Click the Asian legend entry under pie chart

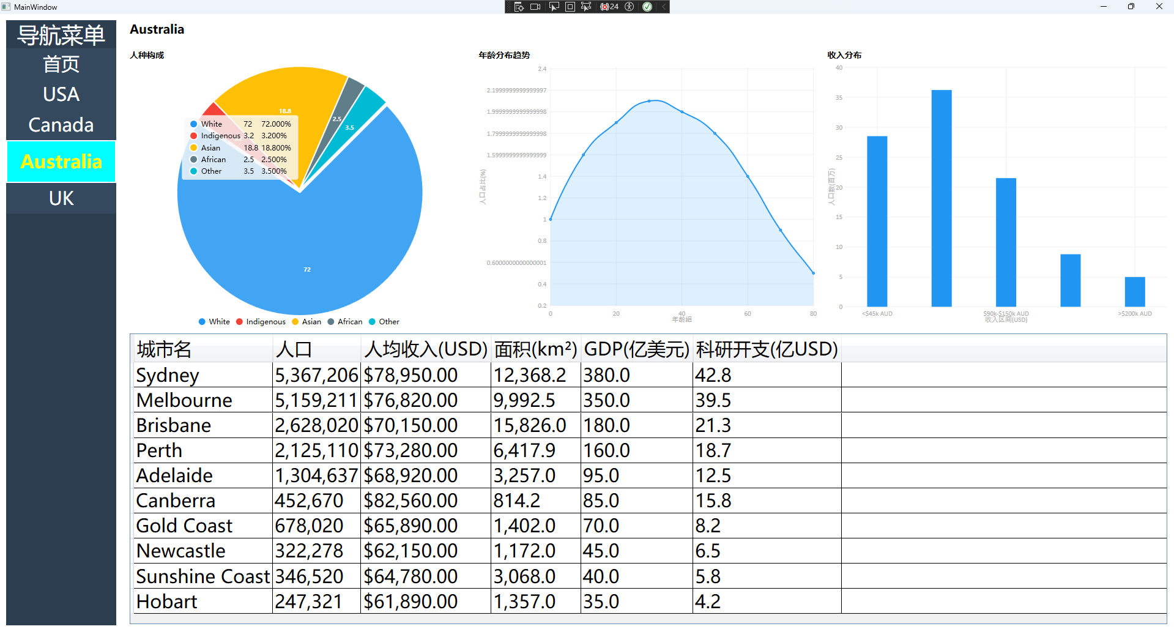point(307,322)
